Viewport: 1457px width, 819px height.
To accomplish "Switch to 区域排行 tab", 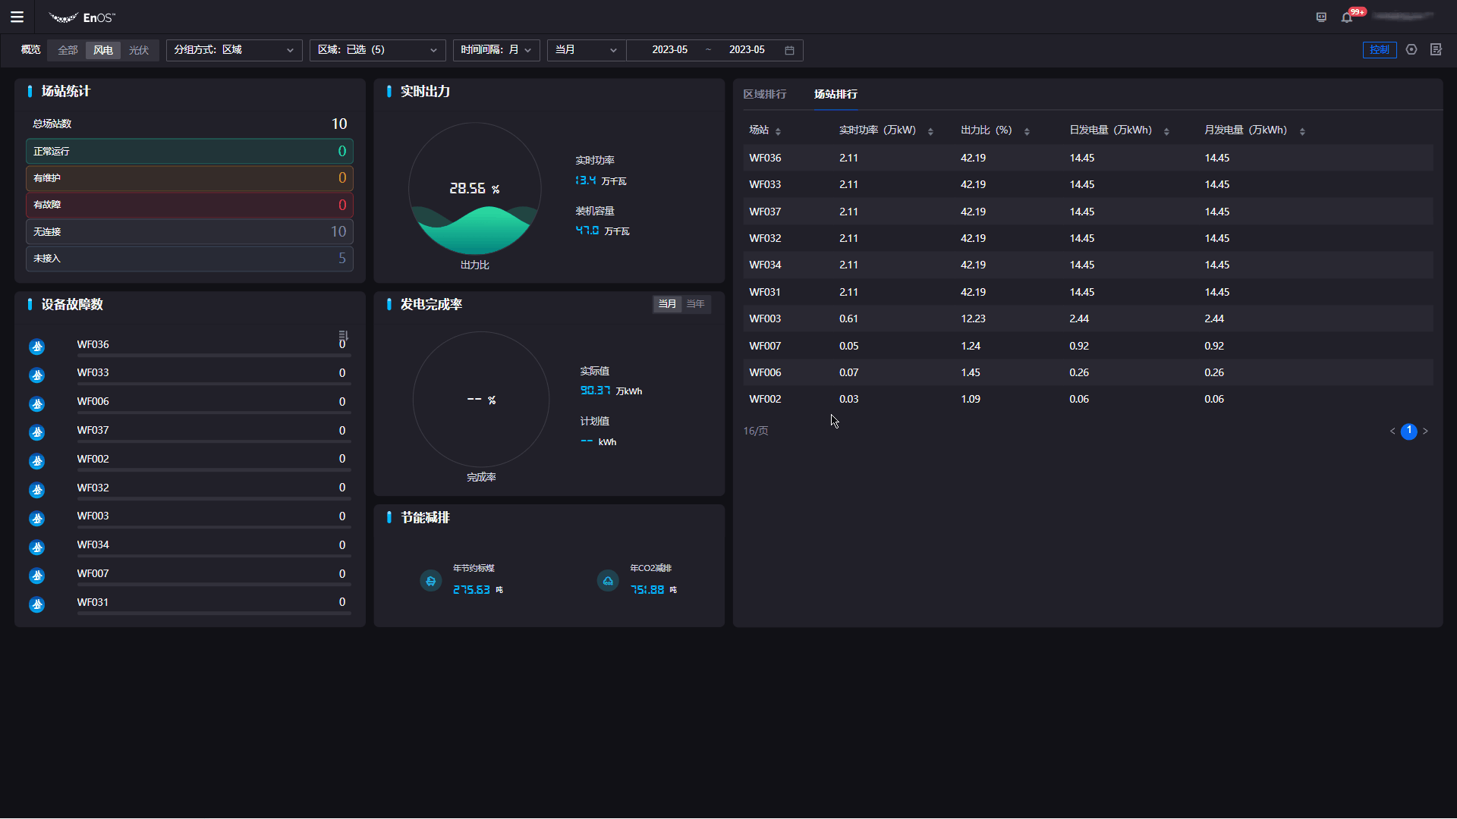I will (764, 94).
